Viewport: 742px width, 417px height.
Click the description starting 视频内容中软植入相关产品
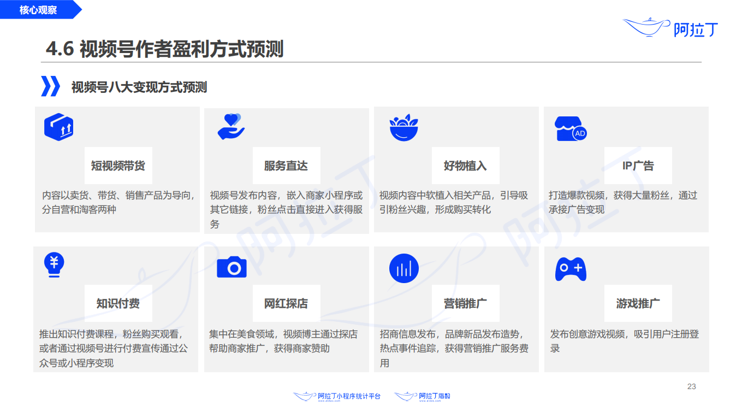[x=454, y=202]
